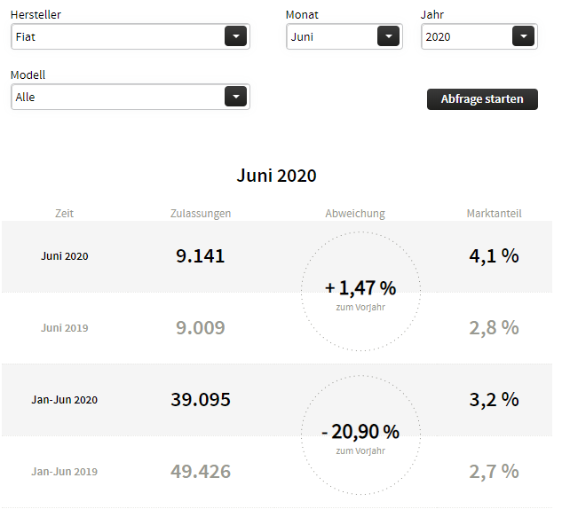Click the arrow icon on Monat dropdown

pos(388,36)
